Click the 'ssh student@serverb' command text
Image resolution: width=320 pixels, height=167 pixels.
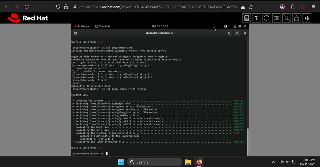pyautogui.click(x=119, y=48)
